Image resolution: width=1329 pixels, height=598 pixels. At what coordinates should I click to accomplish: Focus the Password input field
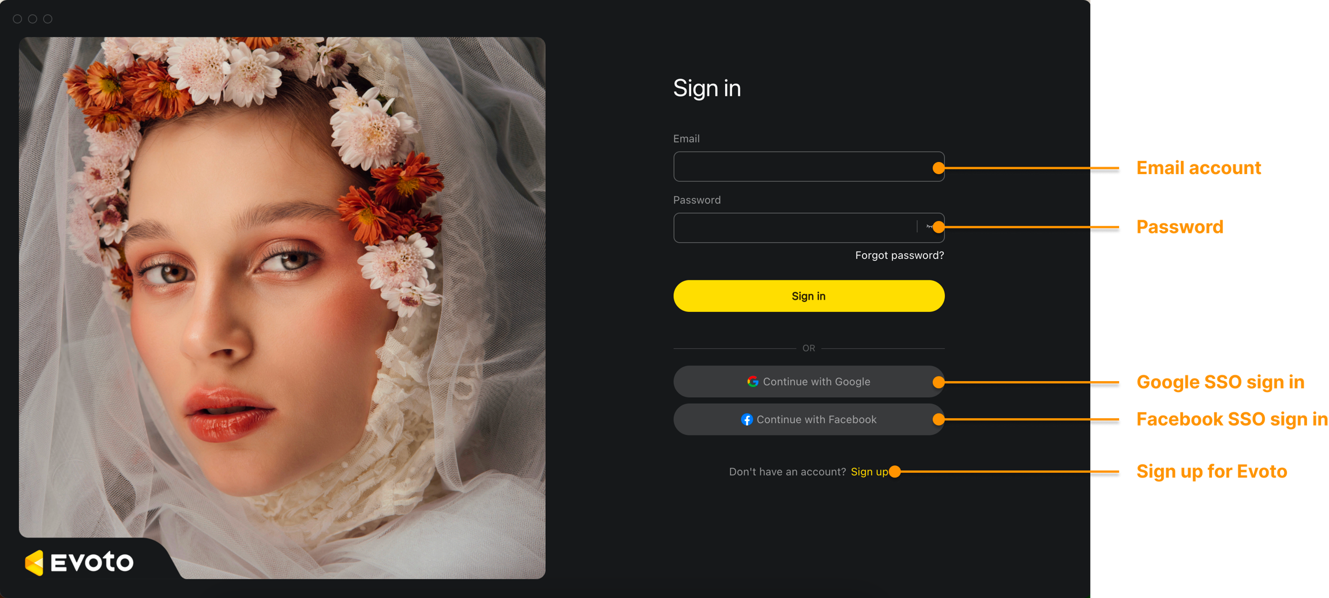(x=809, y=228)
